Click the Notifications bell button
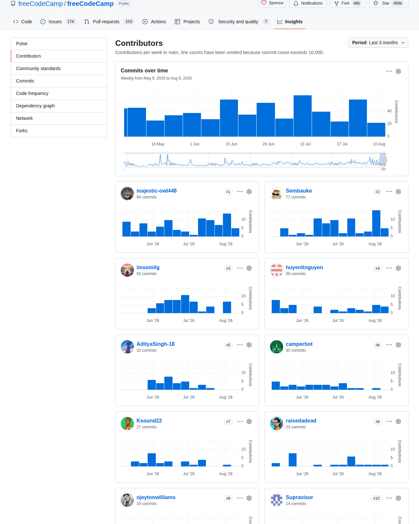This screenshot has height=524, width=419. [308, 3]
